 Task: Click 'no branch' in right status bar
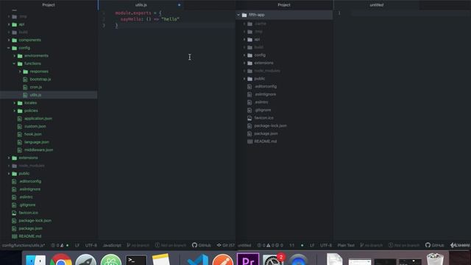click(371, 245)
